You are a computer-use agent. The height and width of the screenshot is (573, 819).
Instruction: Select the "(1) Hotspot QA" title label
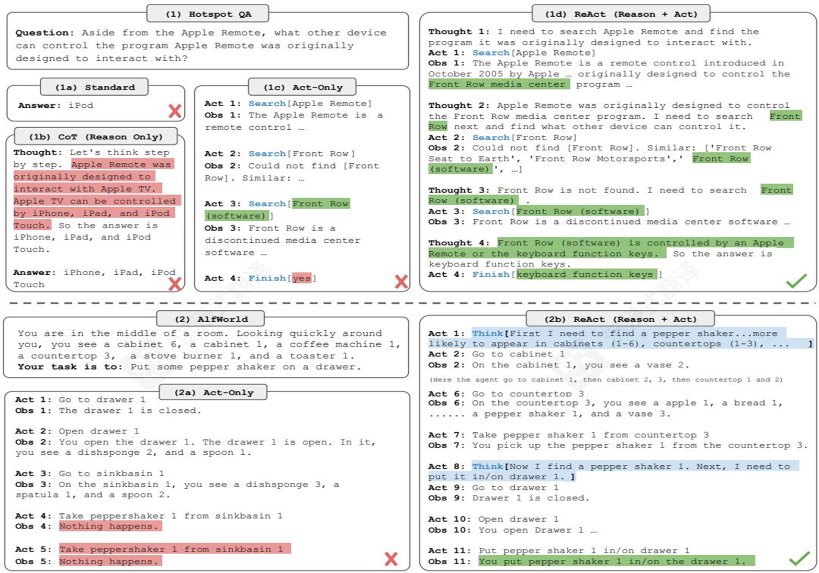[x=208, y=14]
